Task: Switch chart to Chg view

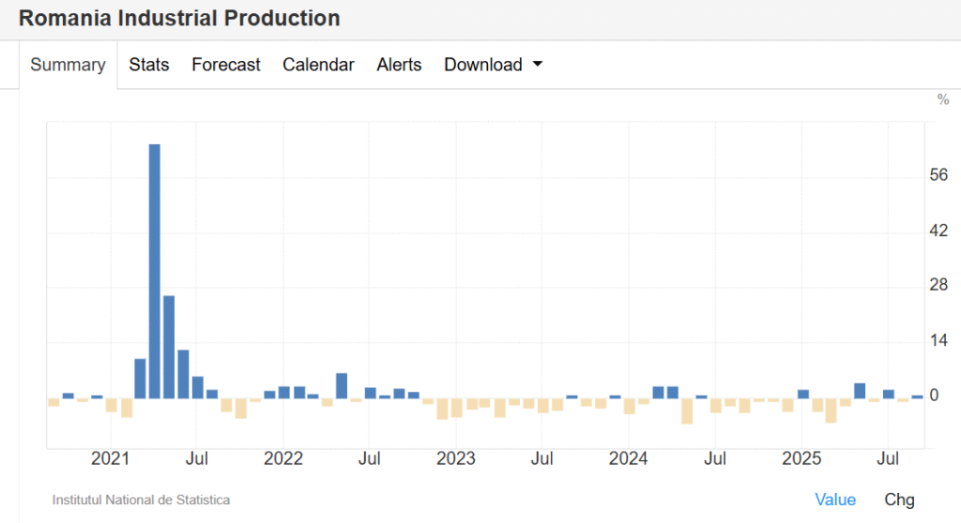Action: [899, 500]
